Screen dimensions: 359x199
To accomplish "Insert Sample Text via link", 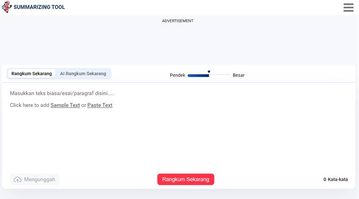I will [65, 105].
